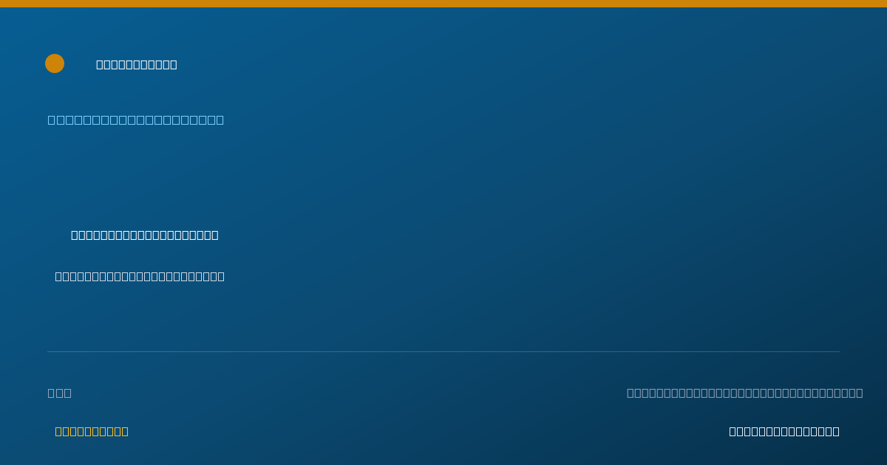
Task: Click the orange accent bar along the top
Action: pyautogui.click(x=443, y=4)
